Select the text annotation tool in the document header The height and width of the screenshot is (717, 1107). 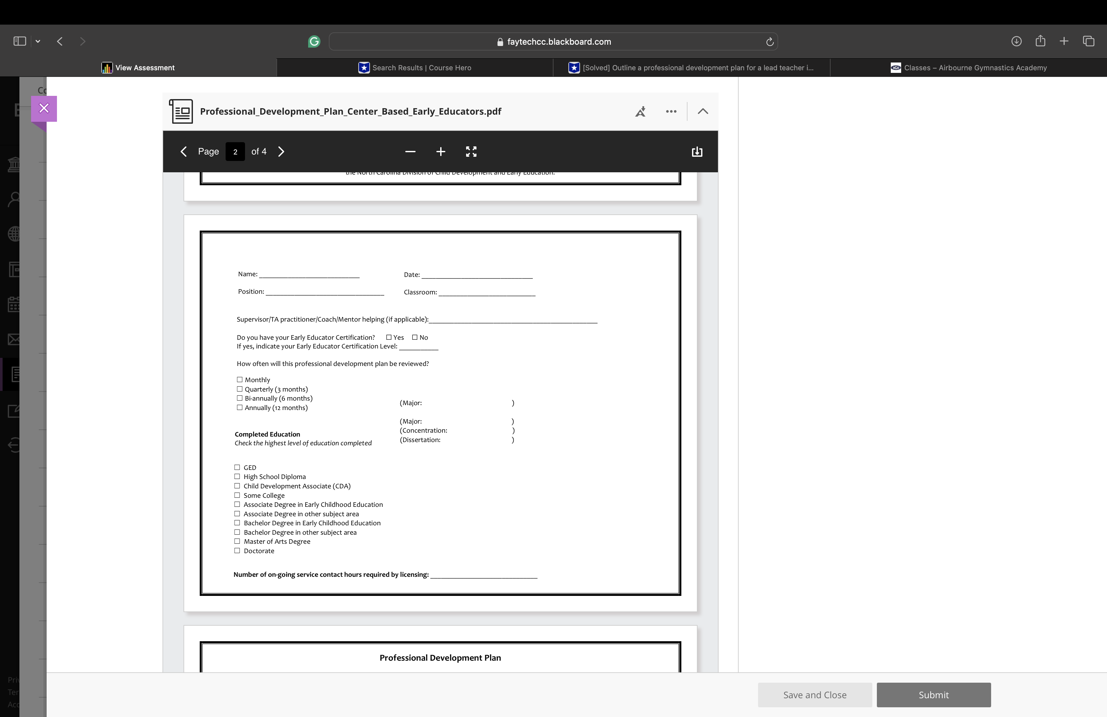click(x=641, y=111)
